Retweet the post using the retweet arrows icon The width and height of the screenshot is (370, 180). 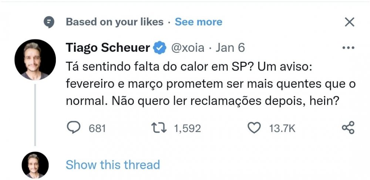159,128
